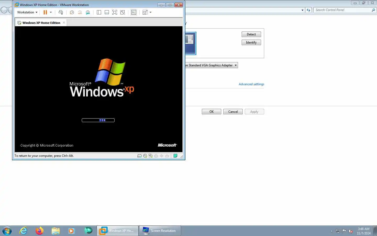Click the sound card status icon
Viewport: 377px width, 236px height.
pos(162,156)
